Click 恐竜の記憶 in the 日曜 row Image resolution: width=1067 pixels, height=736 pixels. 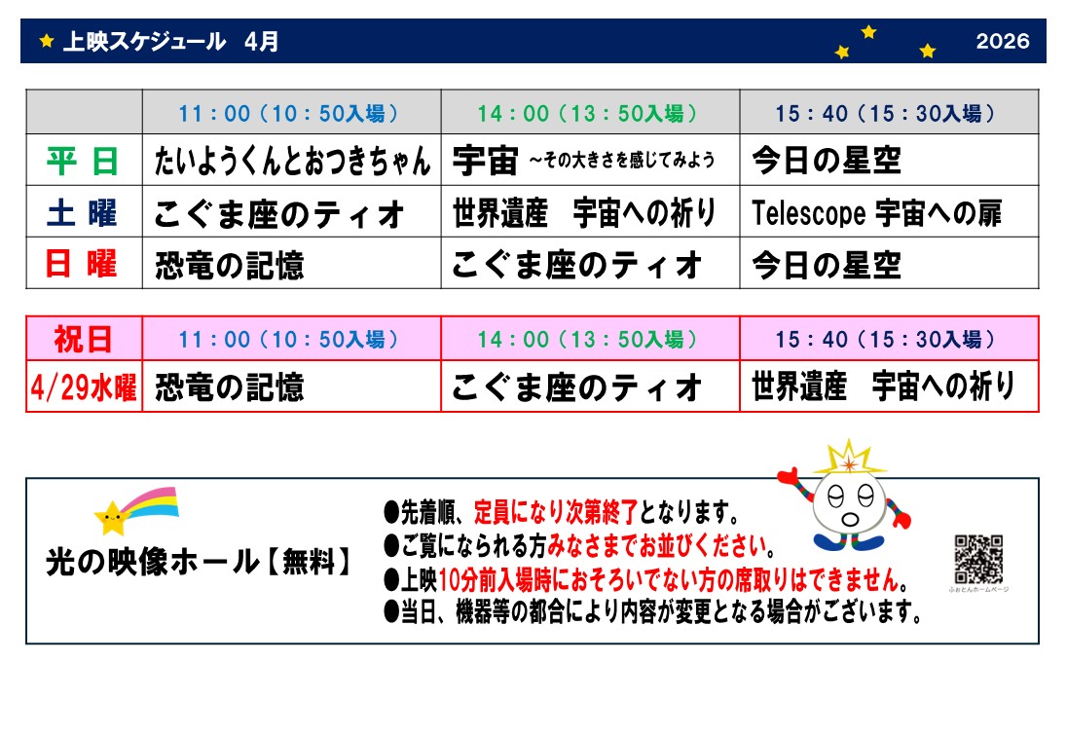point(230,265)
